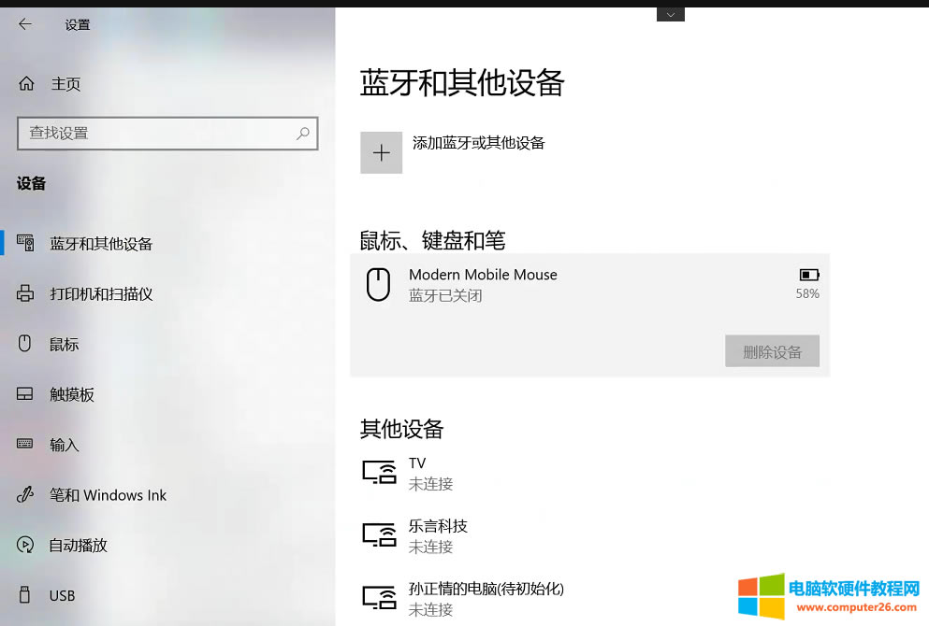
Task: Click the 孙正情的电脑 device icon
Action: click(379, 598)
